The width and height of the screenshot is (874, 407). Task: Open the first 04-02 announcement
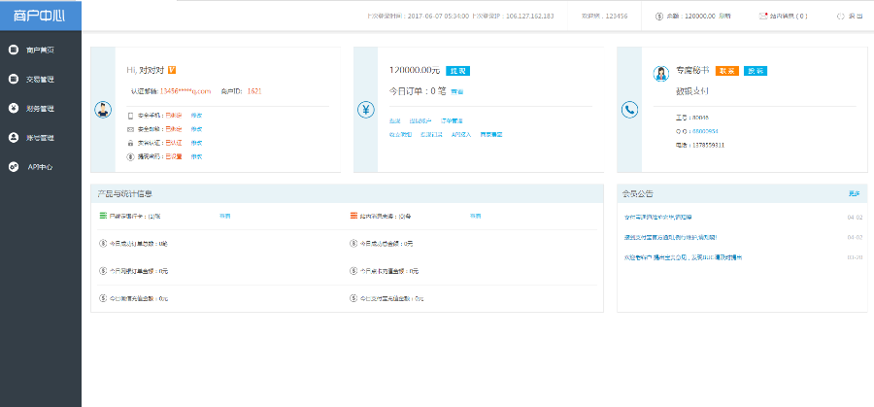coord(657,217)
